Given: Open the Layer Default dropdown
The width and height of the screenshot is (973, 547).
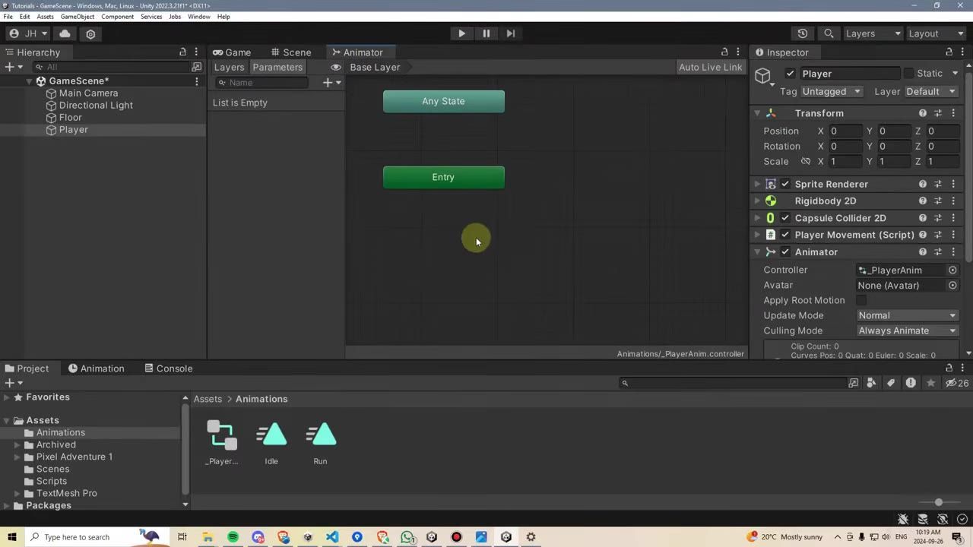Looking at the screenshot, I should (931, 91).
